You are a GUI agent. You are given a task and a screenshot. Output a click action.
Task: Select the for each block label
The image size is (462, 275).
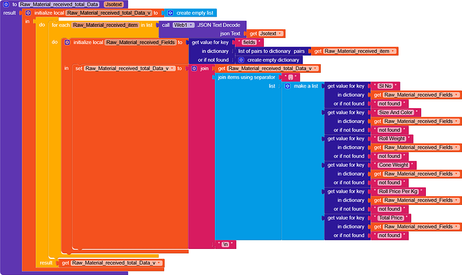click(61, 25)
